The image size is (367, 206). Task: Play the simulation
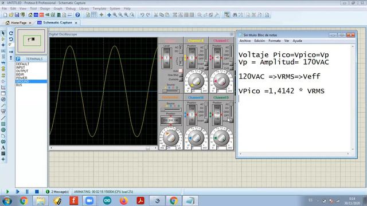pos(7,192)
